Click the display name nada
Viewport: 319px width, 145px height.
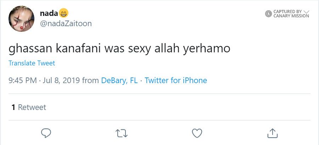click(49, 14)
